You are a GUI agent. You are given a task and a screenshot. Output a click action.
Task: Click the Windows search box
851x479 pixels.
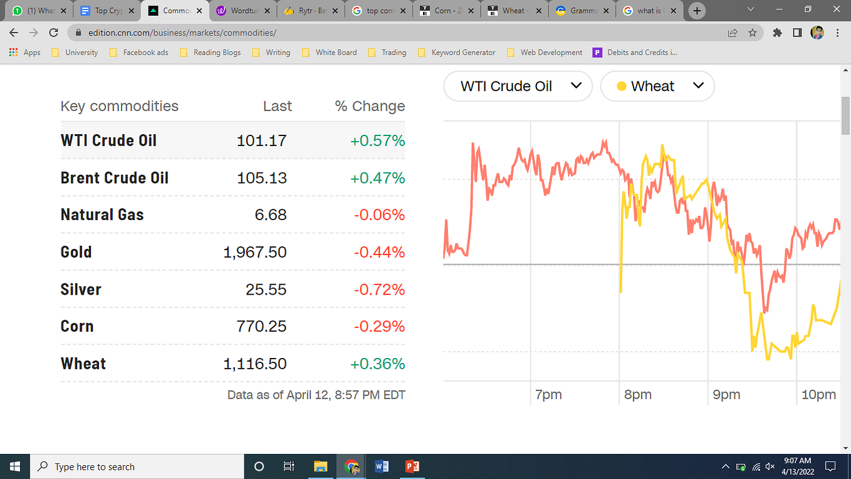point(137,466)
